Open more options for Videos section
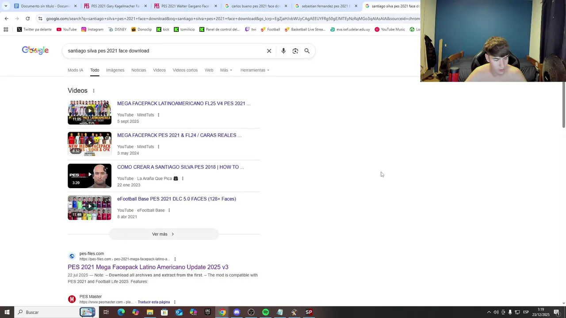The width and height of the screenshot is (566, 318). [x=93, y=91]
